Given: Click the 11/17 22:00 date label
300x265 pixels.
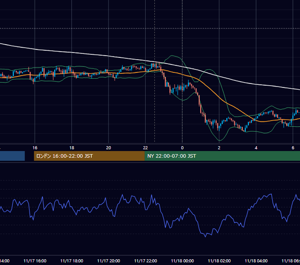Looking at the screenshot, I should tap(146, 261).
